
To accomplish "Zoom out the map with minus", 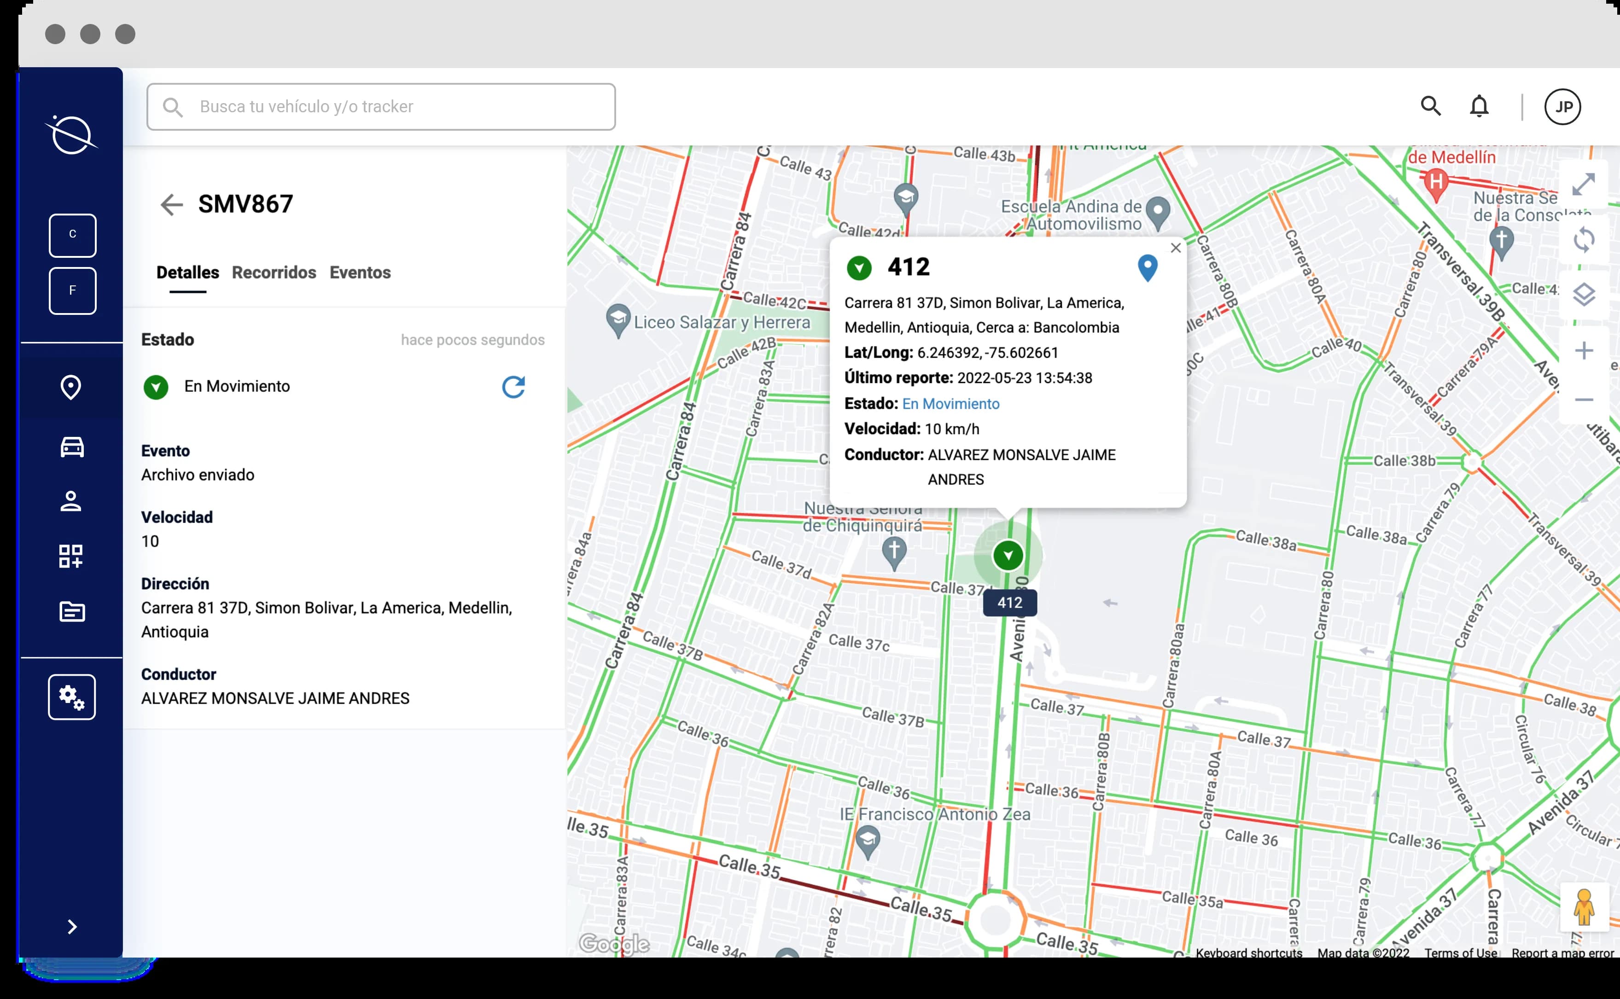I will click(x=1584, y=400).
